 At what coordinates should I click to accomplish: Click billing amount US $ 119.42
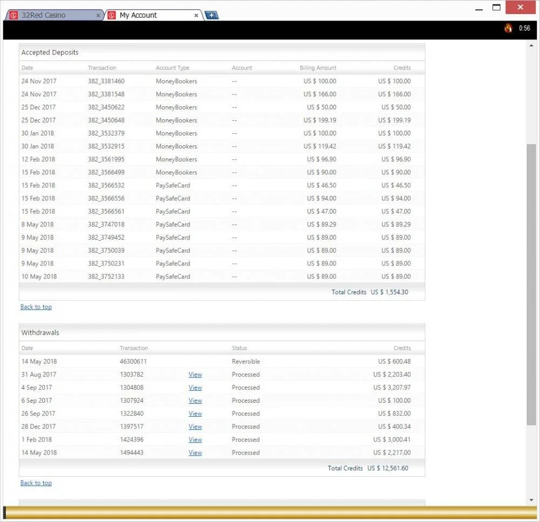[x=320, y=146]
